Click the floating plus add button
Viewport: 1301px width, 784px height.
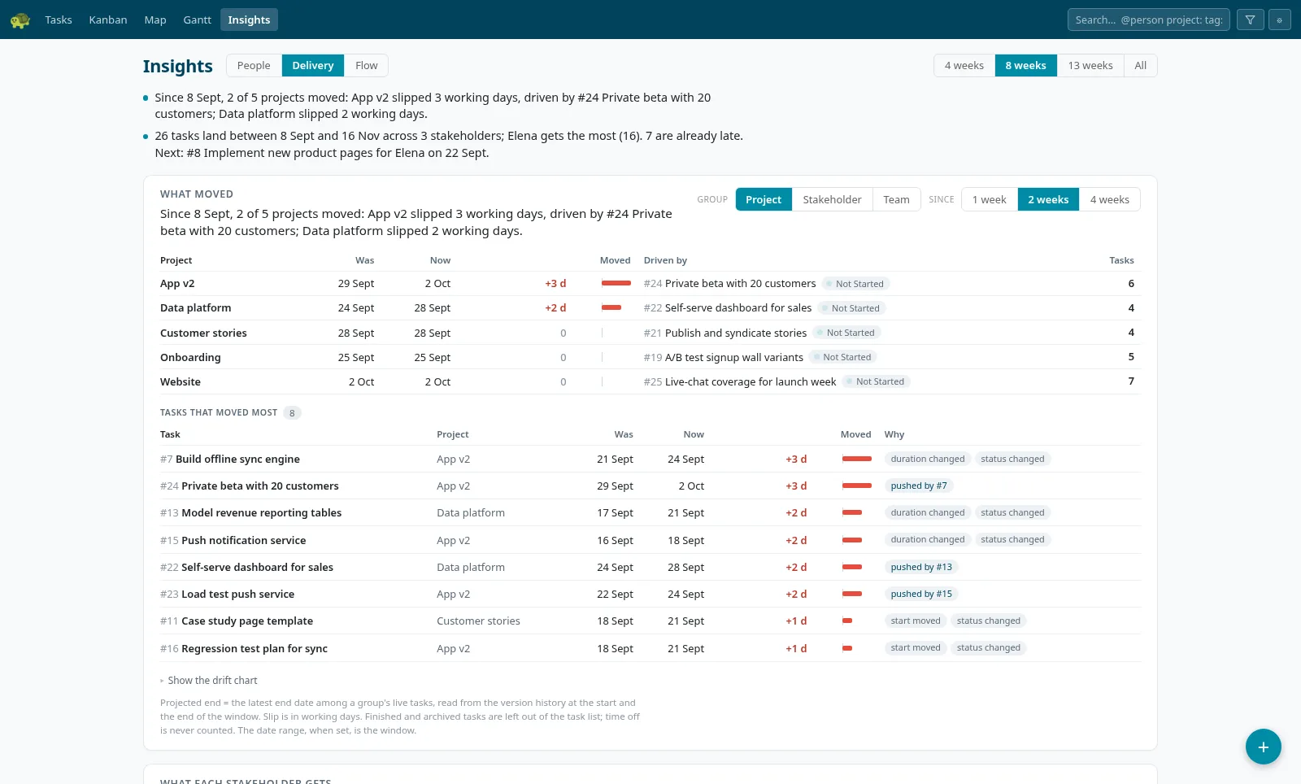[1264, 747]
